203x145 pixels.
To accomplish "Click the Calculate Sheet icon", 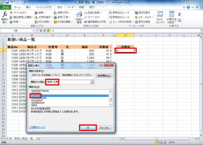I will (x=179, y=20).
